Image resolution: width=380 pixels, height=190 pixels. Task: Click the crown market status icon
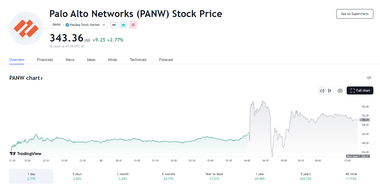click(123, 24)
